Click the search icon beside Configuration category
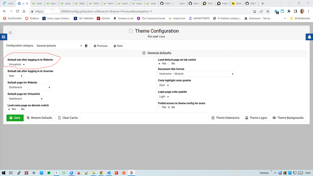The image size is (313, 176). coord(86,46)
